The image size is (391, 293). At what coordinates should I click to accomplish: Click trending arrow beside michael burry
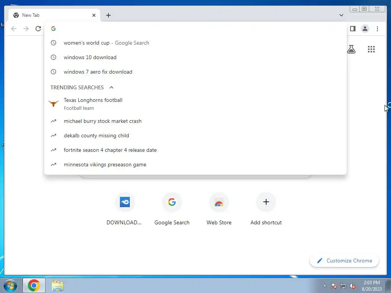click(53, 121)
